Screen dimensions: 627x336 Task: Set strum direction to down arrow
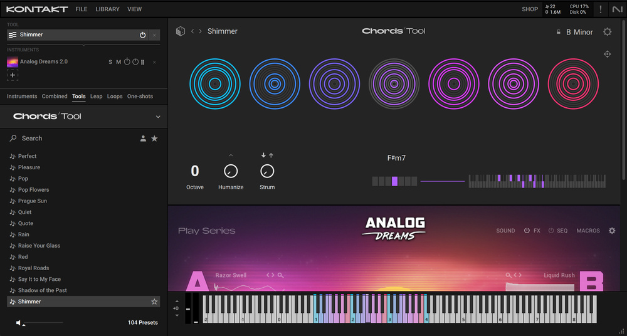coord(263,155)
